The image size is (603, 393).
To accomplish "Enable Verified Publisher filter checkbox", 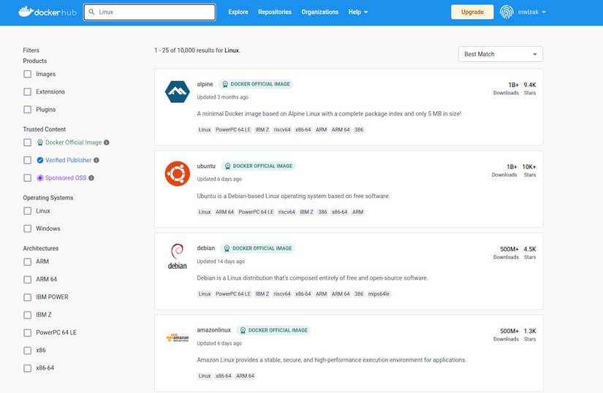I will (27, 160).
